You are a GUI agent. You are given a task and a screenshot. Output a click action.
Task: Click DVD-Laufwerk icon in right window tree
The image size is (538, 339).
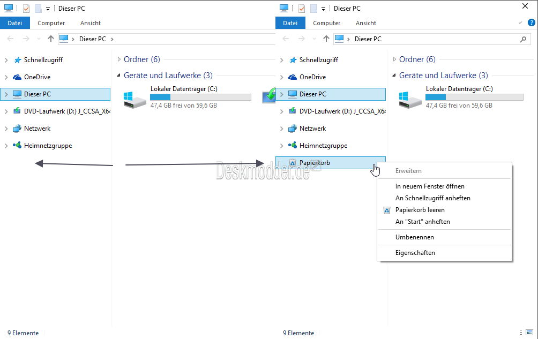(x=293, y=111)
